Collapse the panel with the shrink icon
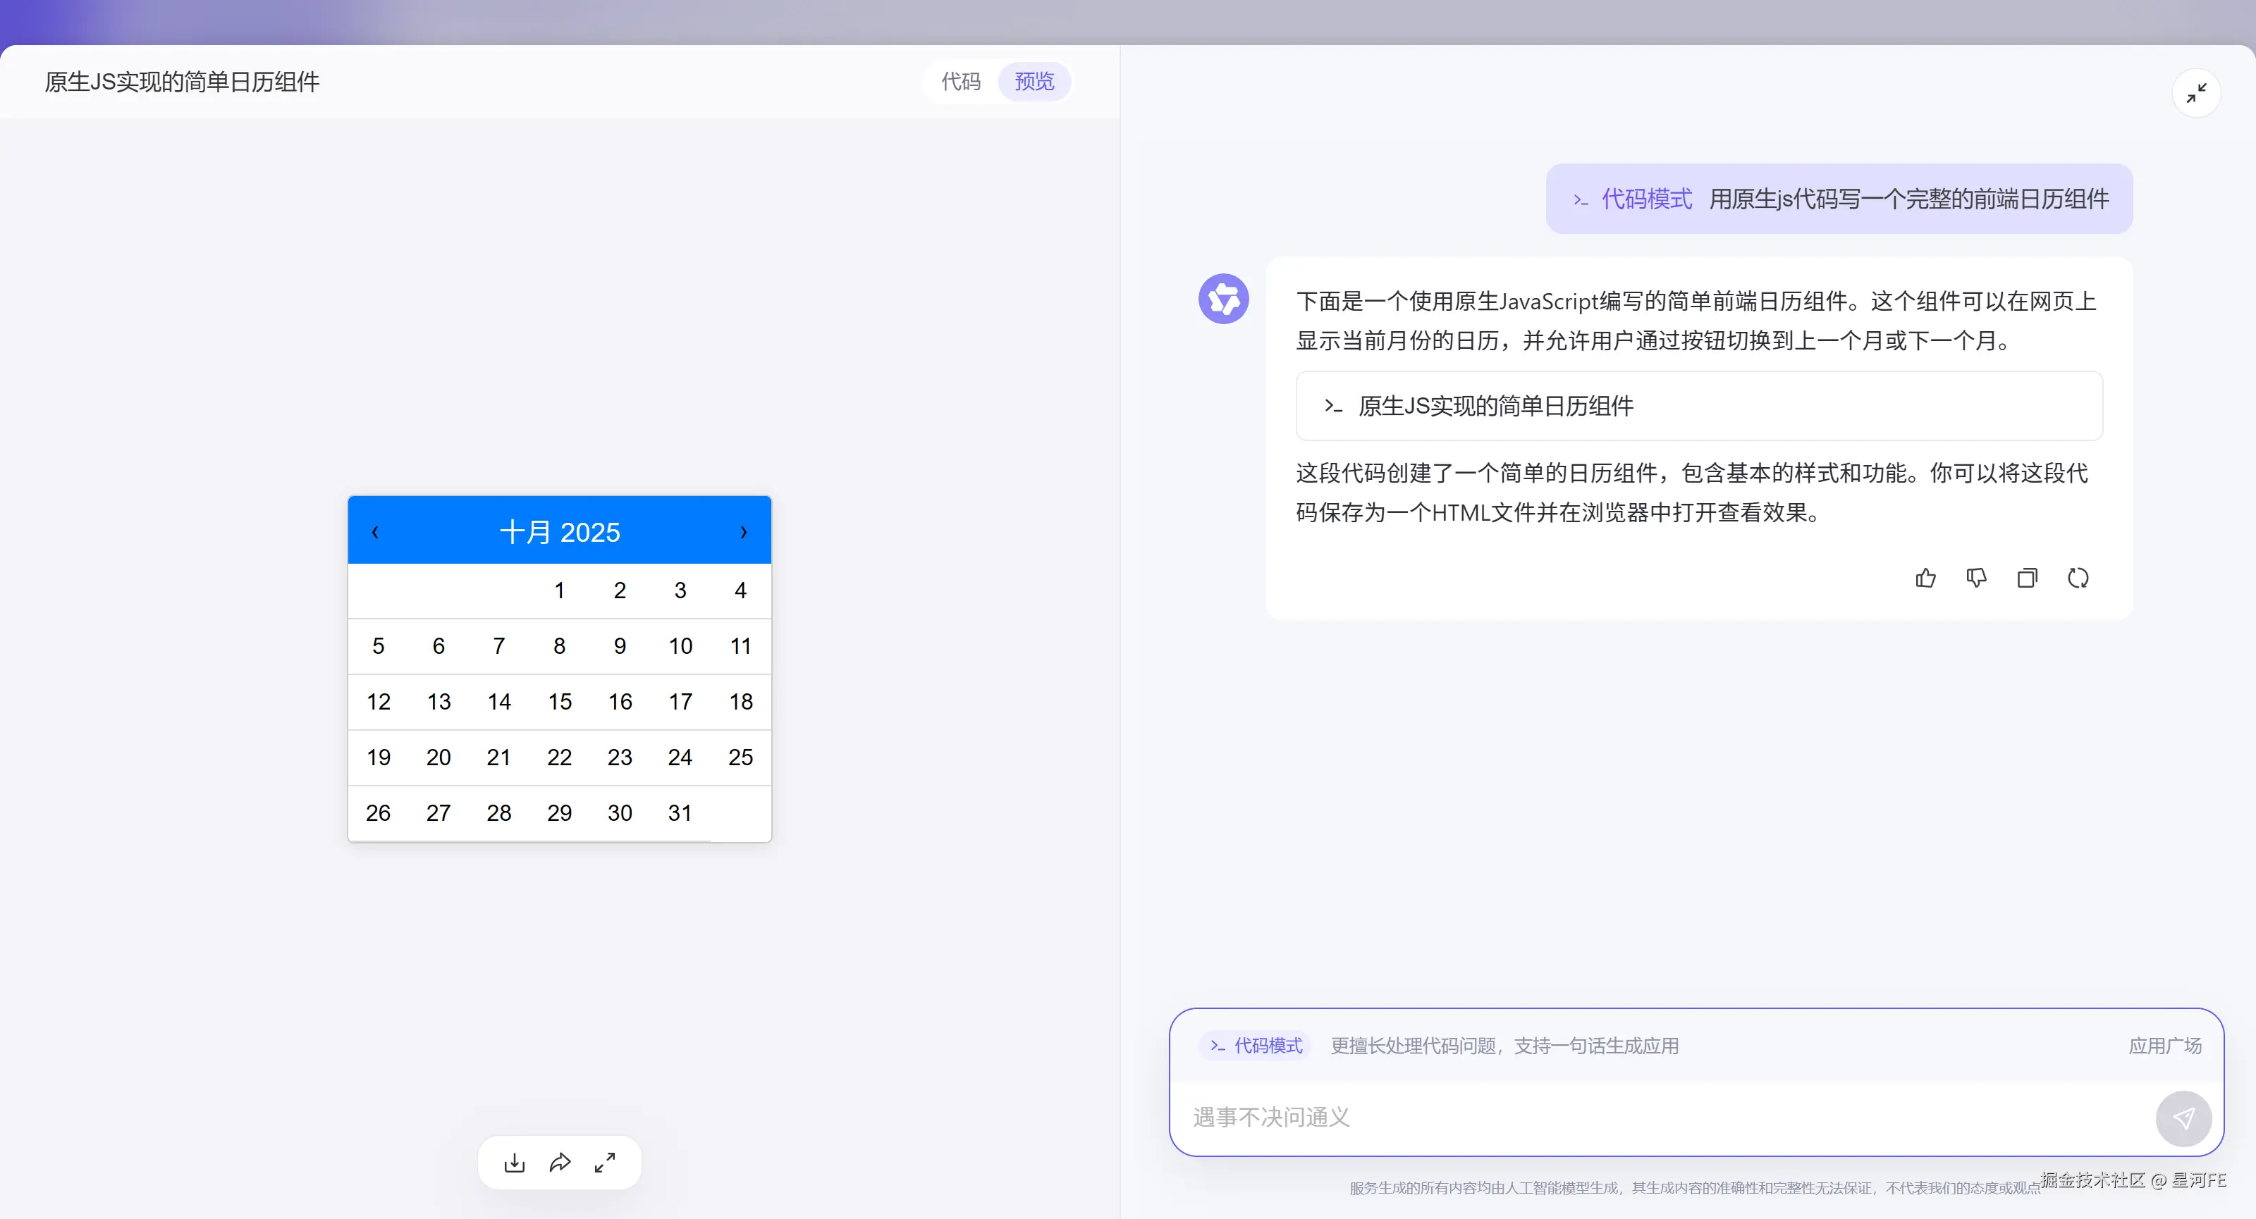Viewport: 2256px width, 1219px height. point(2197,93)
